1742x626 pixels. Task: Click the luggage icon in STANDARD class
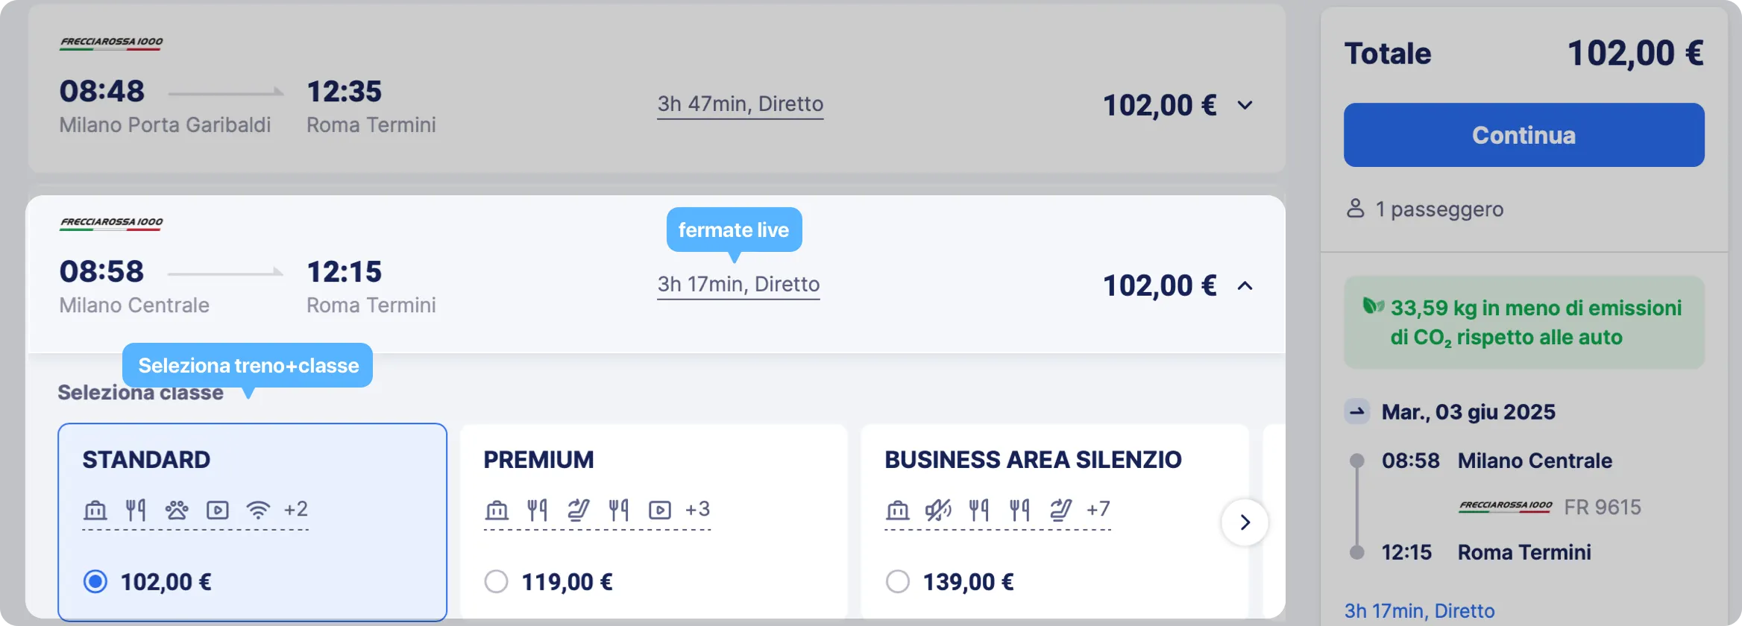(95, 510)
